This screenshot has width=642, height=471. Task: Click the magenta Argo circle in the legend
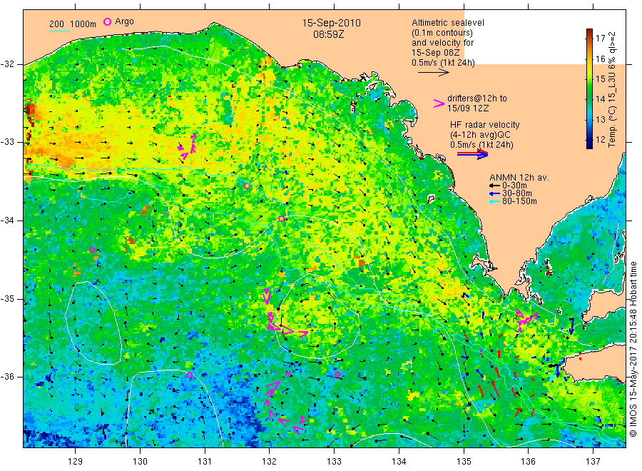coord(107,22)
